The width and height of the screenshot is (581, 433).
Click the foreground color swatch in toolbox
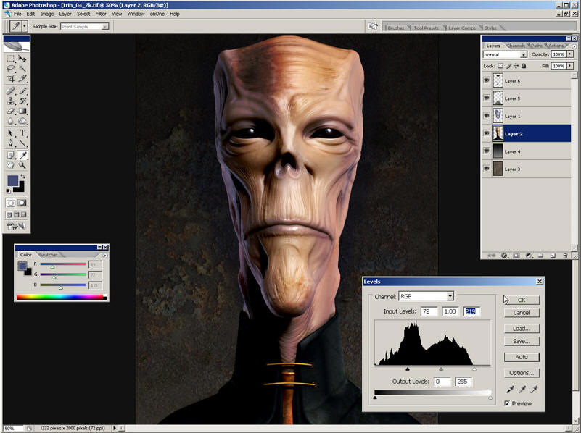coord(12,180)
